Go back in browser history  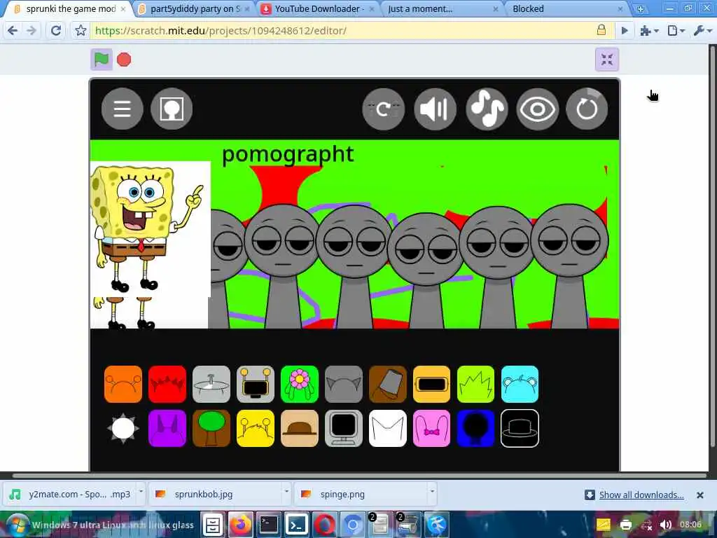point(13,31)
